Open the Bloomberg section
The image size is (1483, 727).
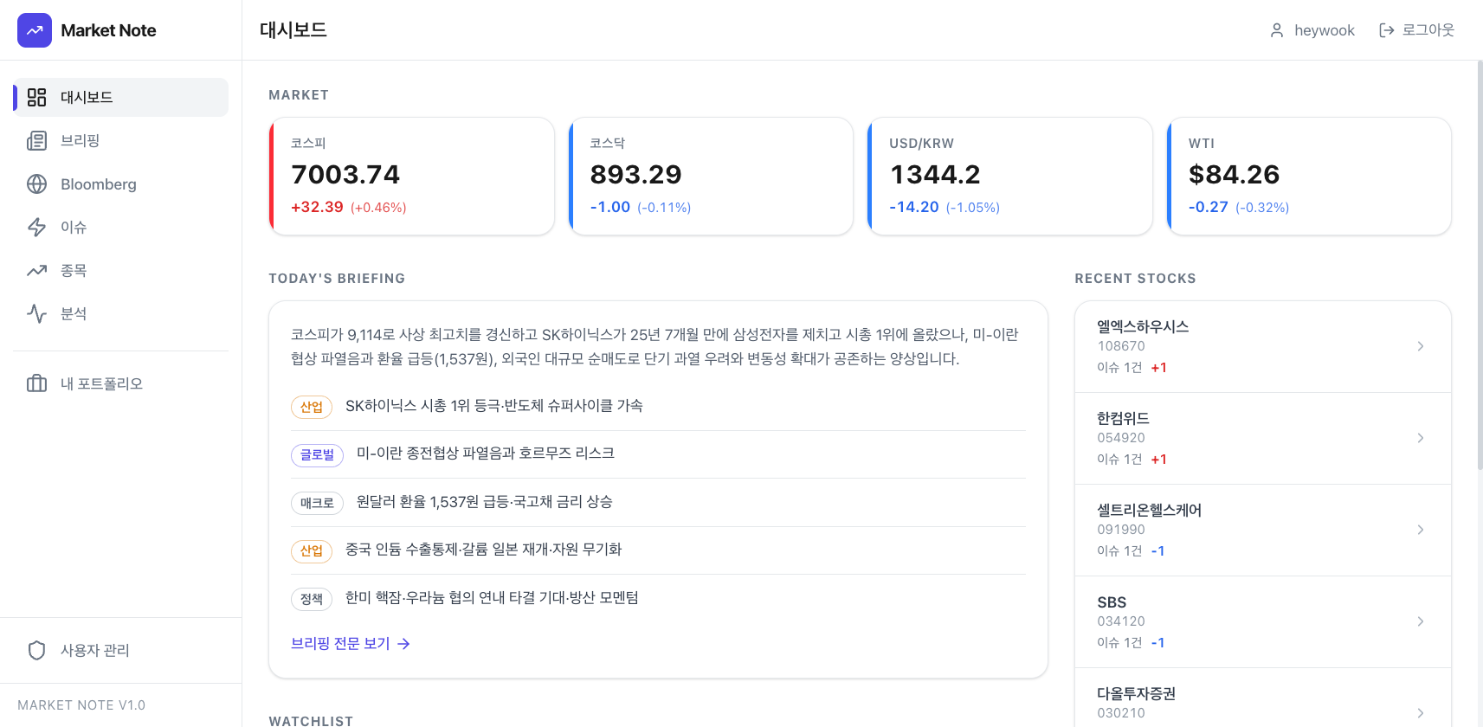pos(121,183)
